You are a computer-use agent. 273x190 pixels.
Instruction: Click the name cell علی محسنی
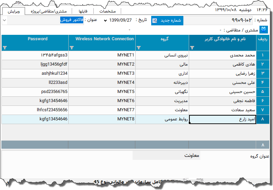[223, 83]
